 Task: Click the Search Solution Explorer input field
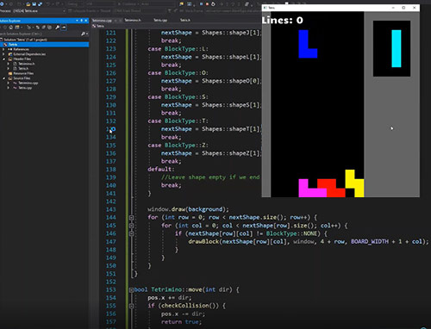41,34
